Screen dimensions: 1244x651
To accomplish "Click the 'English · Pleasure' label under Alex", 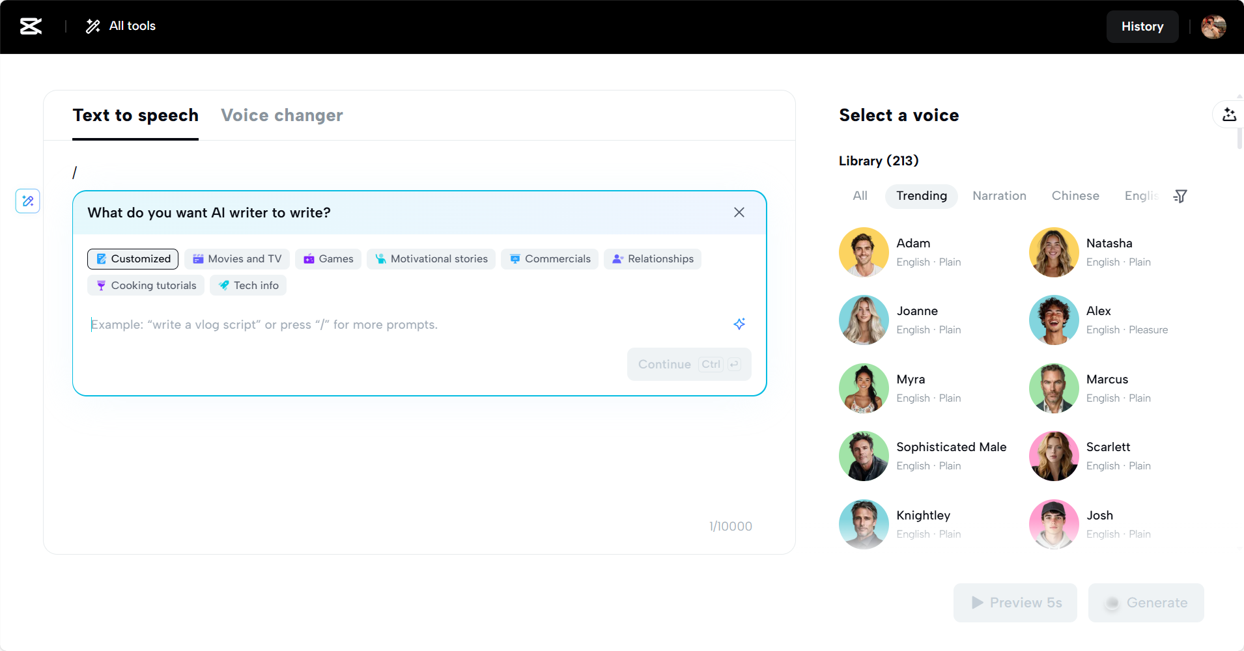I will 1127,330.
